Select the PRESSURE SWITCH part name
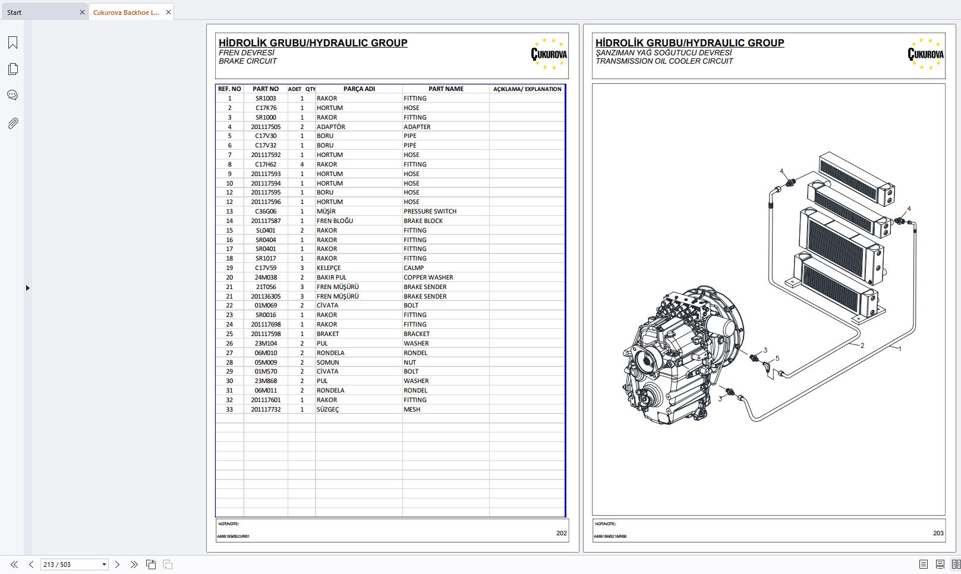This screenshot has width=961, height=574. pos(430,211)
